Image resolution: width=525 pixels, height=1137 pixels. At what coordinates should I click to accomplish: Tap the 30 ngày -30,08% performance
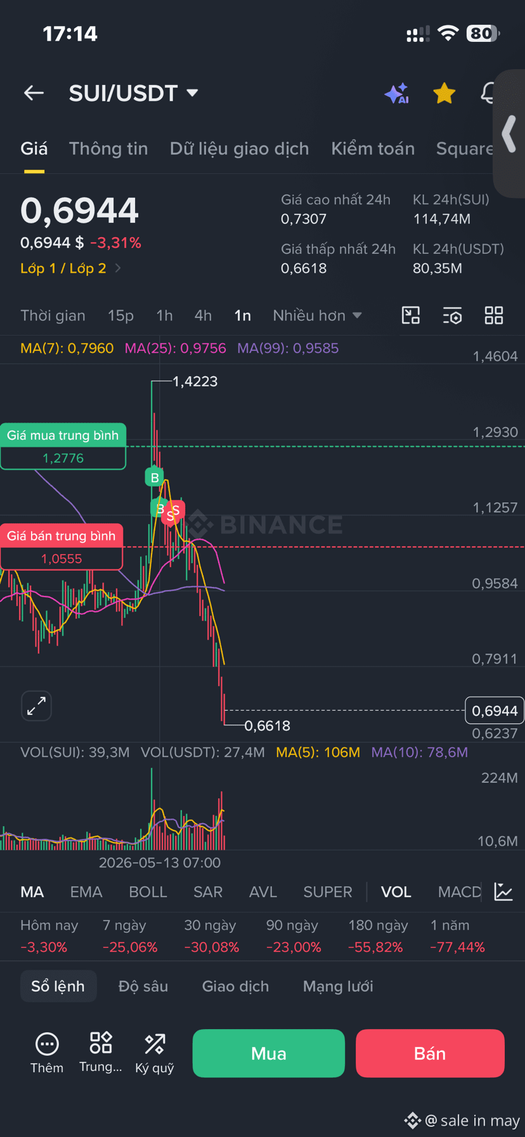(x=211, y=937)
